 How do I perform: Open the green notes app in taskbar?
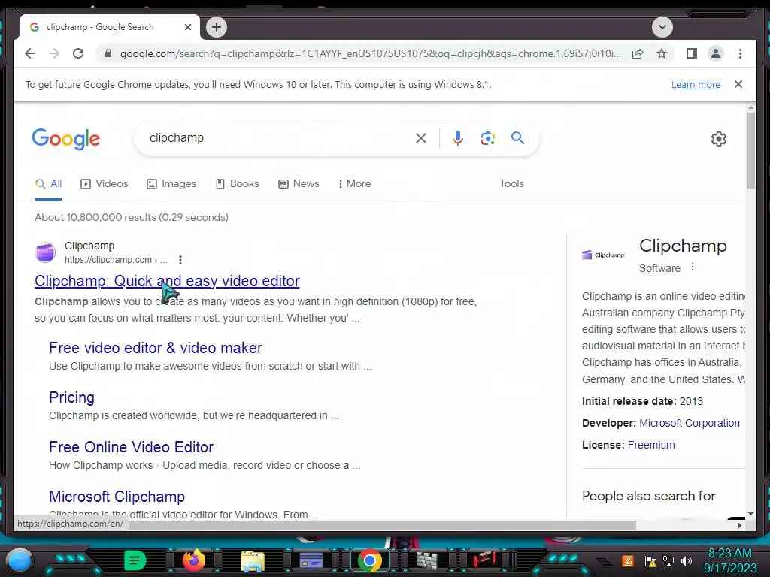coord(135,560)
